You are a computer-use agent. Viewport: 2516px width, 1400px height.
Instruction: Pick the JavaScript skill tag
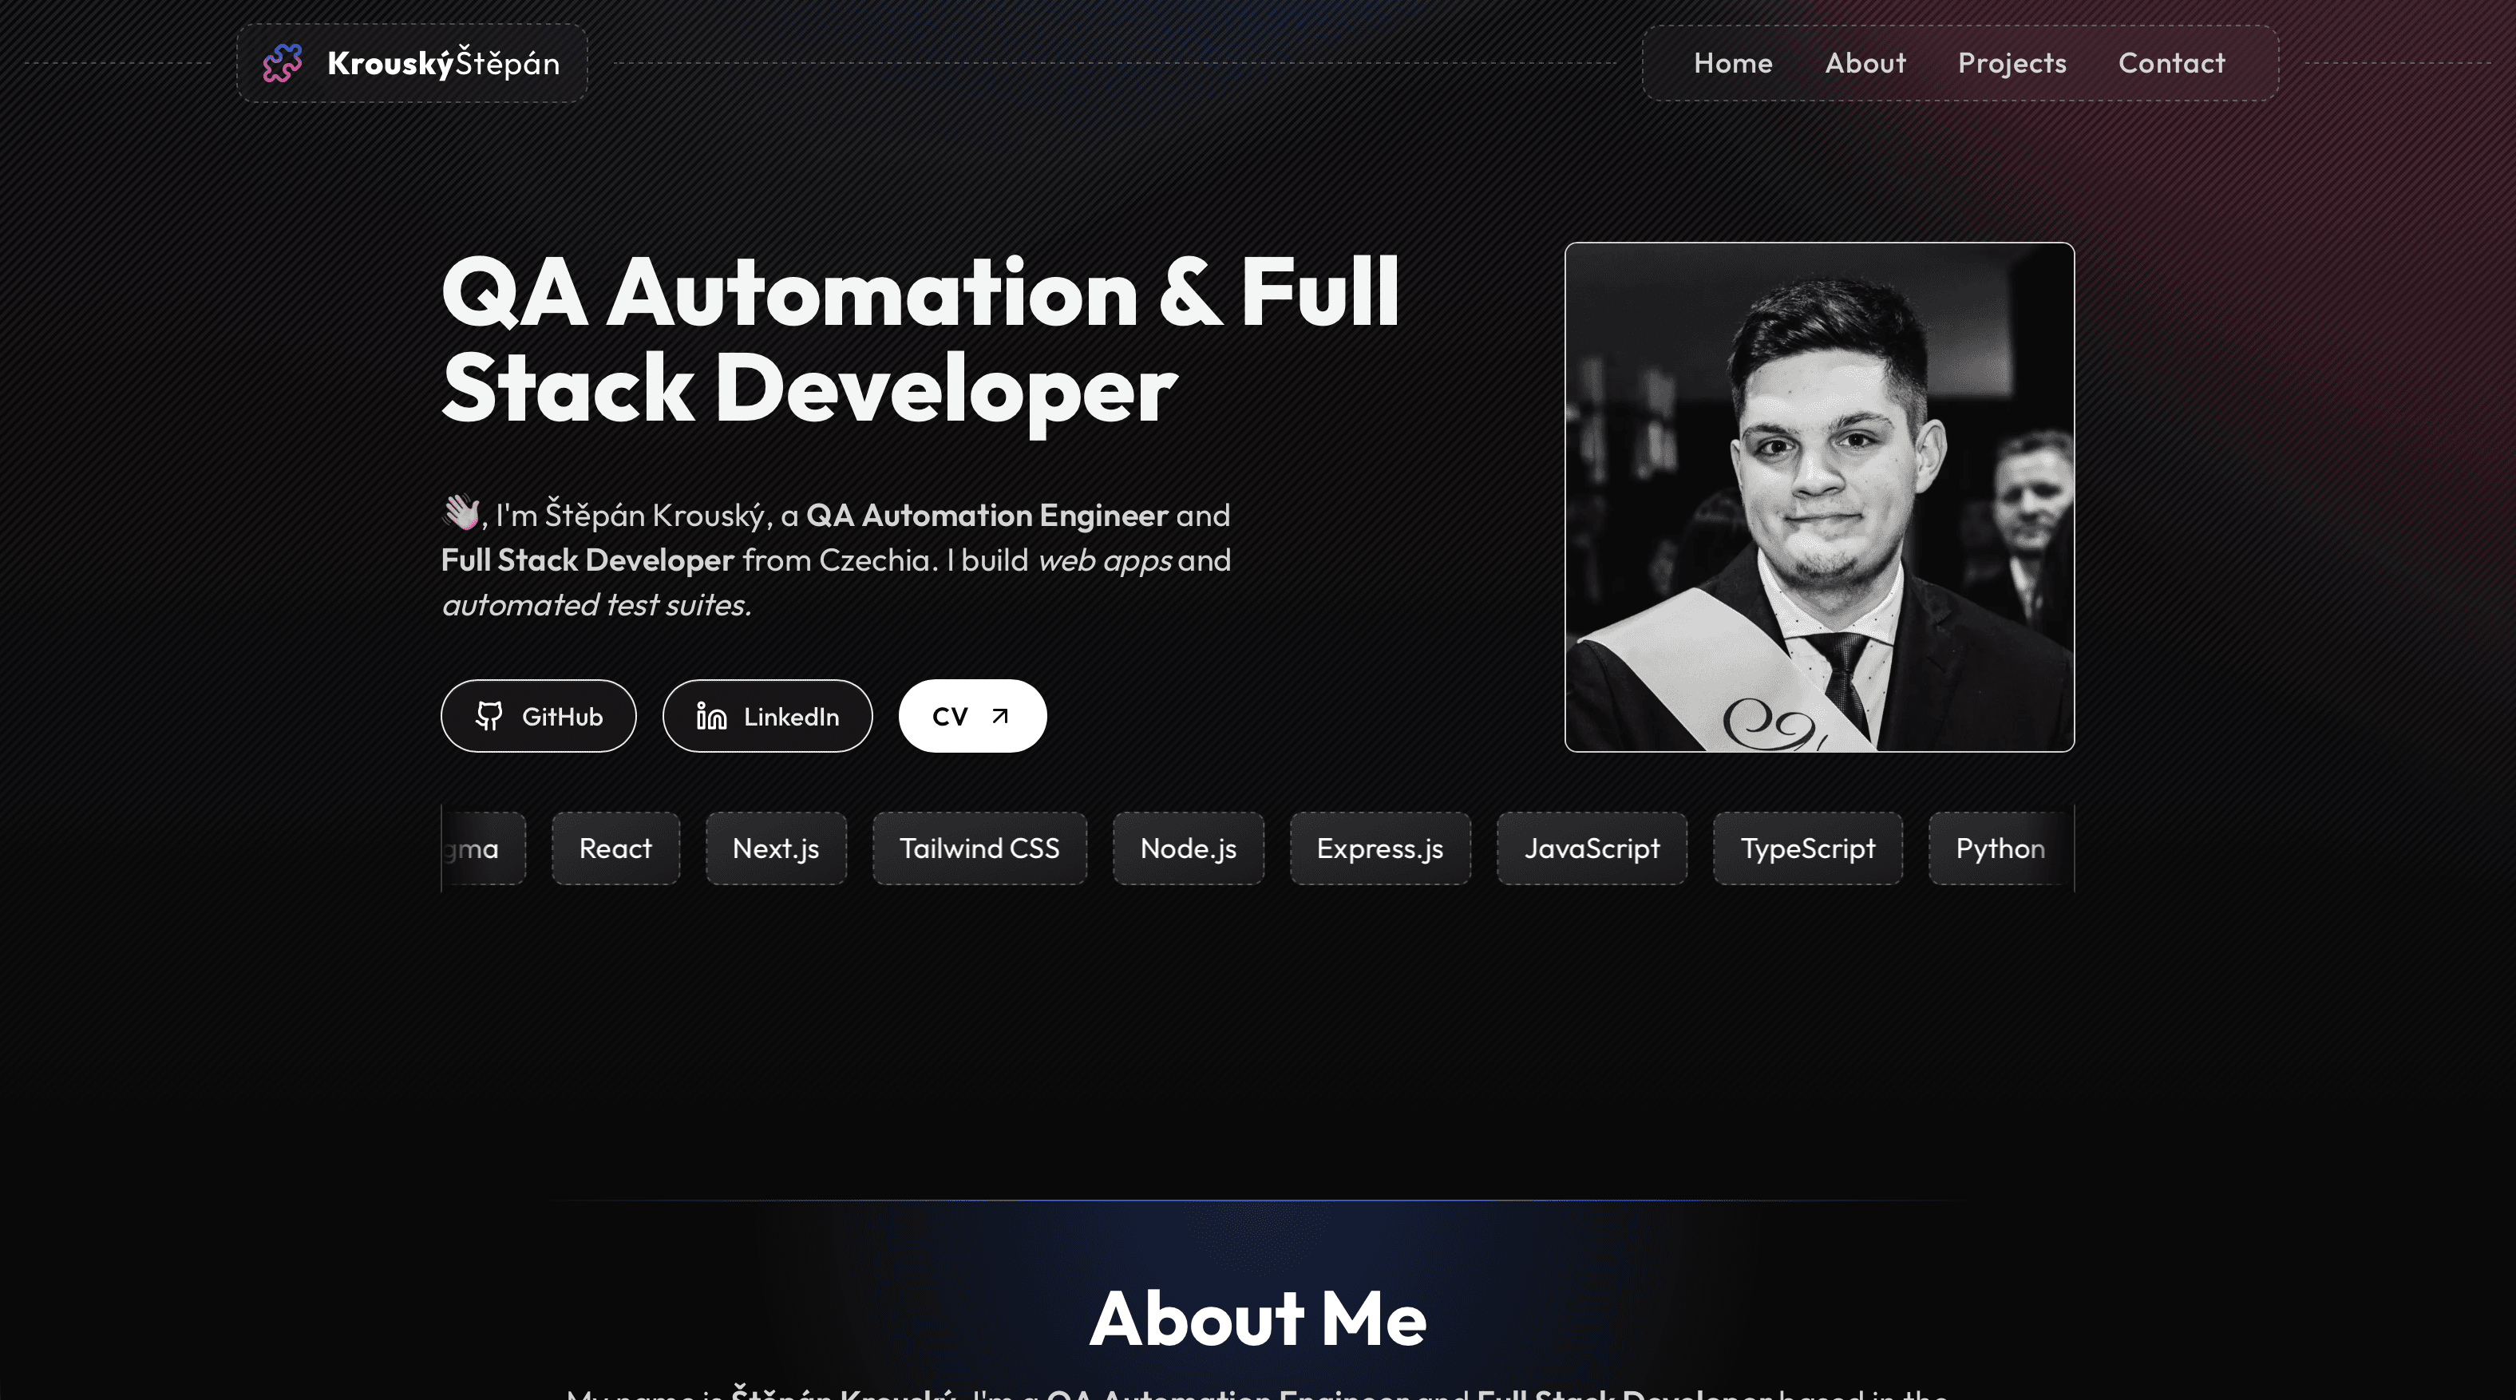[x=1591, y=848]
